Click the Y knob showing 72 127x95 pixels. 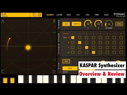pos(98,24)
